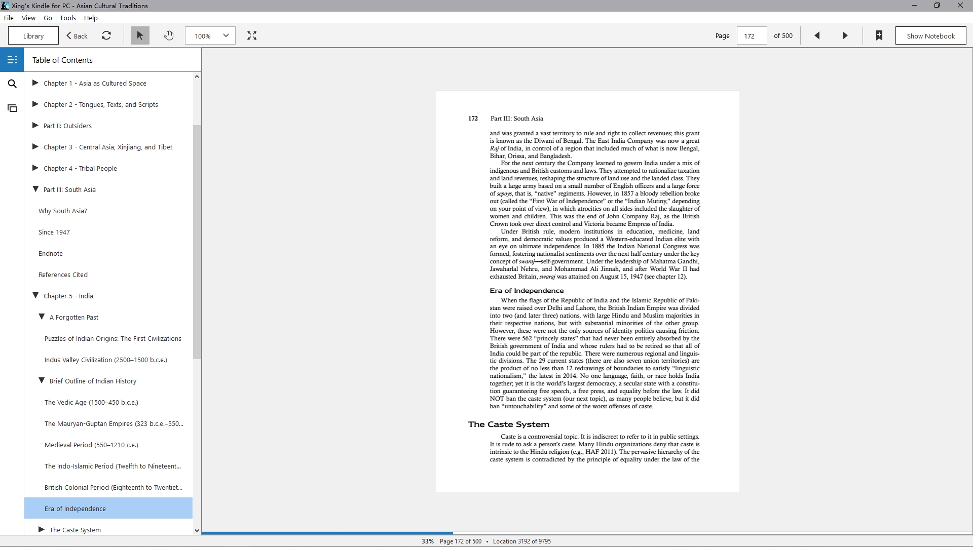Bookmark this page
The width and height of the screenshot is (973, 547).
coord(879,35)
